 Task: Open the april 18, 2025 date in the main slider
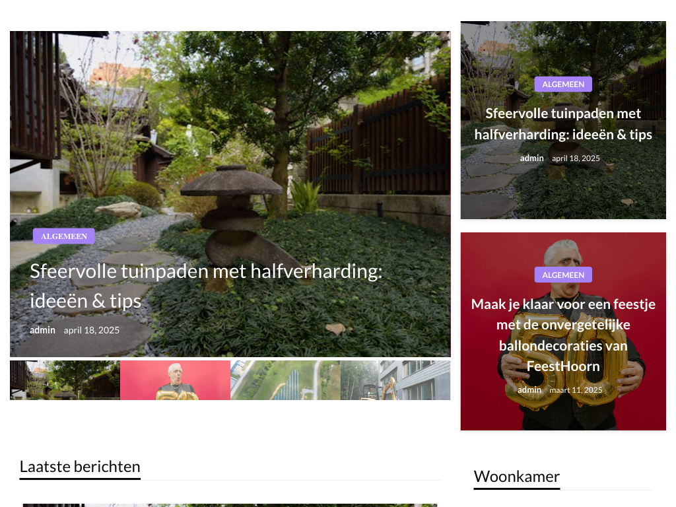(x=91, y=330)
